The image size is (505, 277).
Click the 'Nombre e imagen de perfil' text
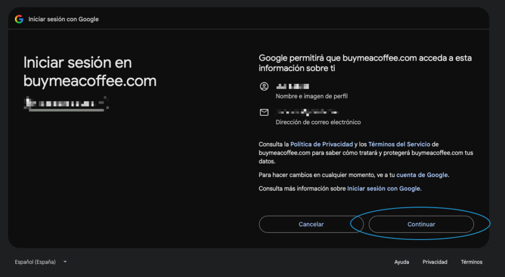pos(312,96)
